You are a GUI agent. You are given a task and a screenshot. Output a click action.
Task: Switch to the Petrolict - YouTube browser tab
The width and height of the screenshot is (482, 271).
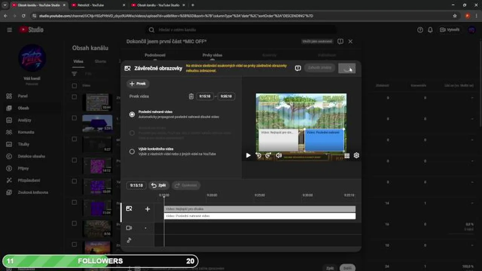click(x=97, y=5)
